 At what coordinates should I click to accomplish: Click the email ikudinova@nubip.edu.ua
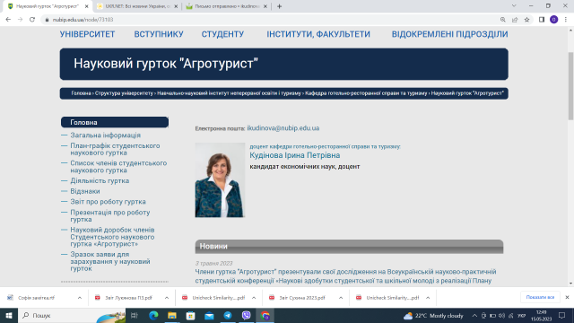click(x=283, y=128)
